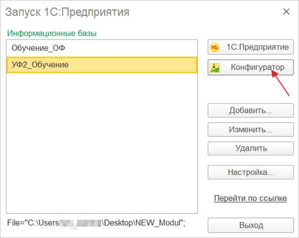The width and height of the screenshot is (299, 238).
Task: Click the yellow 1C logo icon
Action: 215,48
